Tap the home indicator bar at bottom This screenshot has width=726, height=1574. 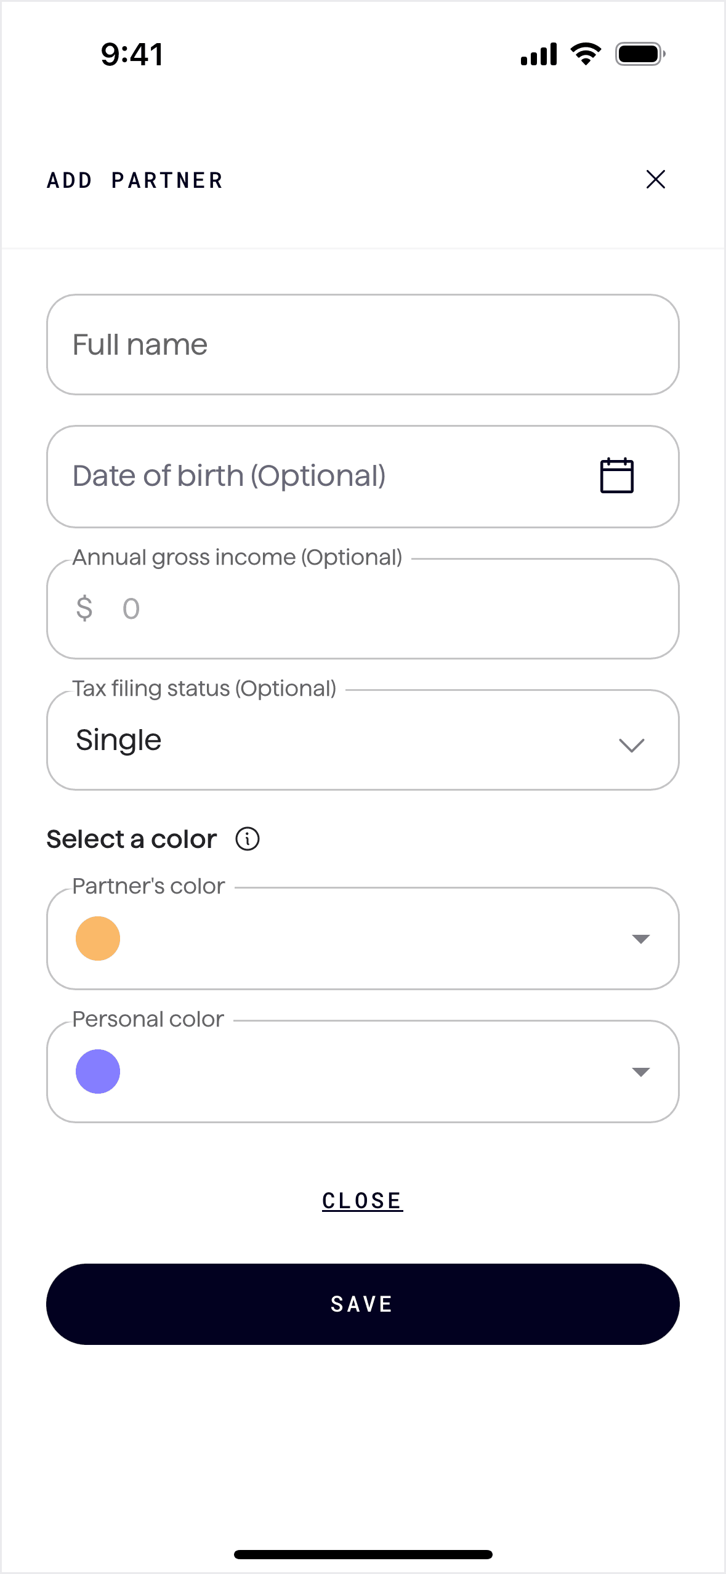(x=363, y=1554)
